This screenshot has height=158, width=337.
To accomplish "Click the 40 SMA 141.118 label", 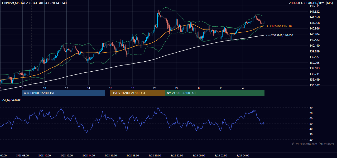I will [279, 26].
